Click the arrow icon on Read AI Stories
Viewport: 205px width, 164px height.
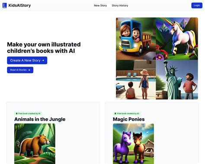[x=29, y=70]
